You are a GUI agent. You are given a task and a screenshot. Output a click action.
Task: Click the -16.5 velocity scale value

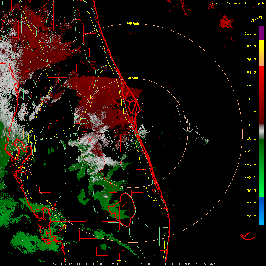pos(250,138)
